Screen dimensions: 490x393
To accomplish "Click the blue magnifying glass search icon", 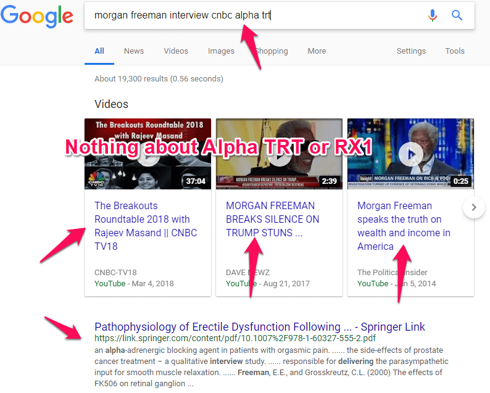I will (457, 15).
